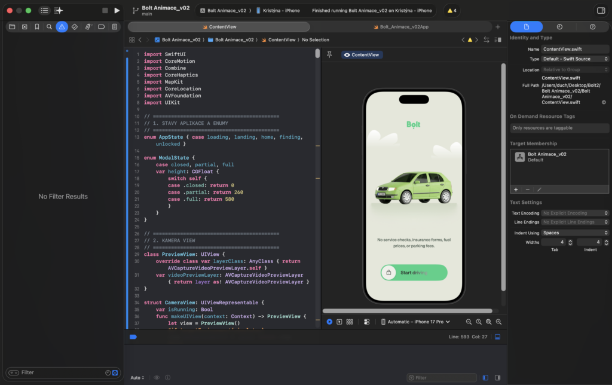
Task: Select the Bookmark navigator icon
Action: pyautogui.click(x=37, y=27)
